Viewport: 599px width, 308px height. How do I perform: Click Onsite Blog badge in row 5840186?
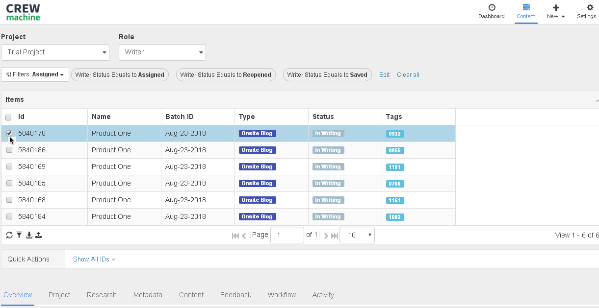(x=258, y=150)
